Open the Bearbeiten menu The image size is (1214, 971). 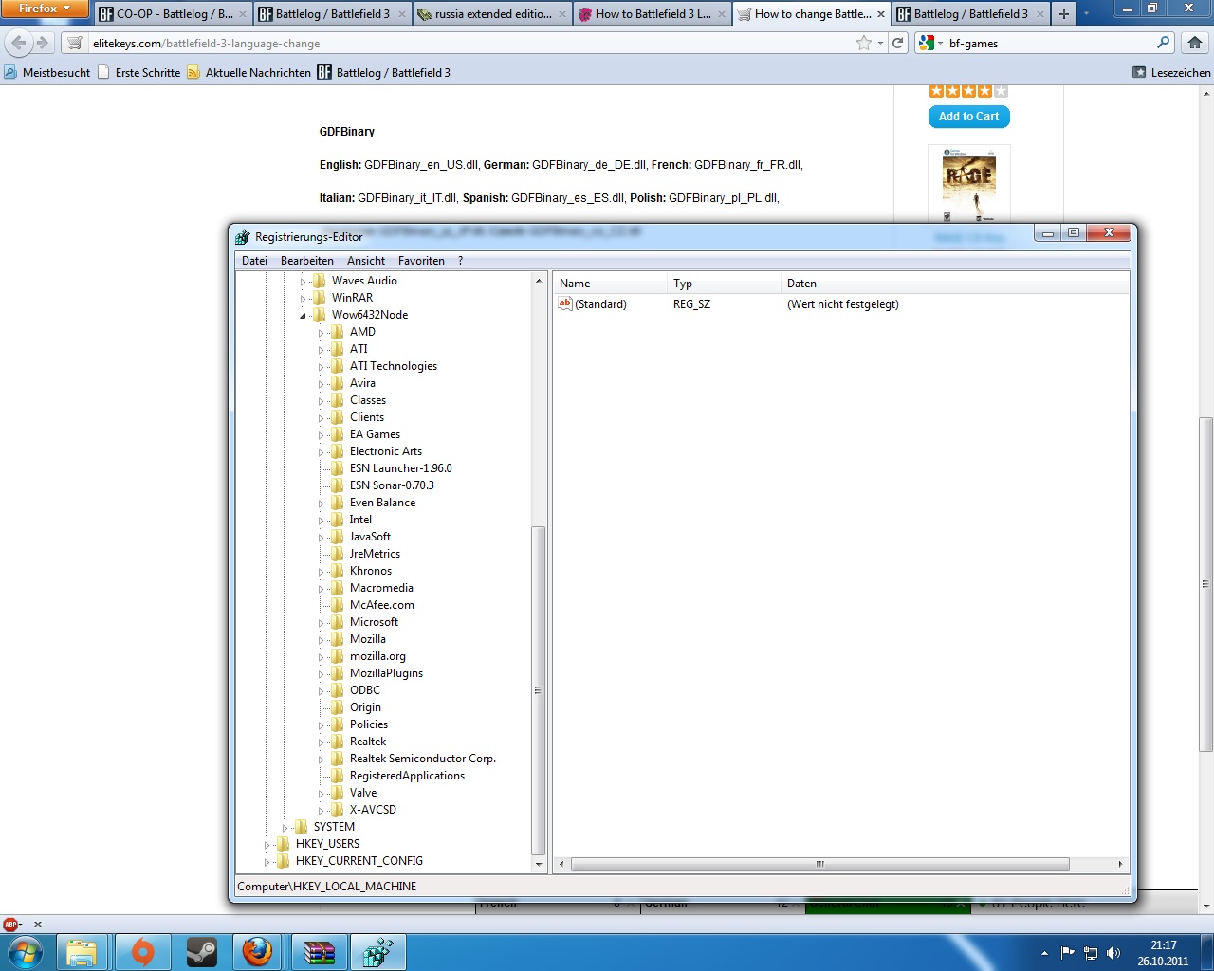[x=306, y=261]
